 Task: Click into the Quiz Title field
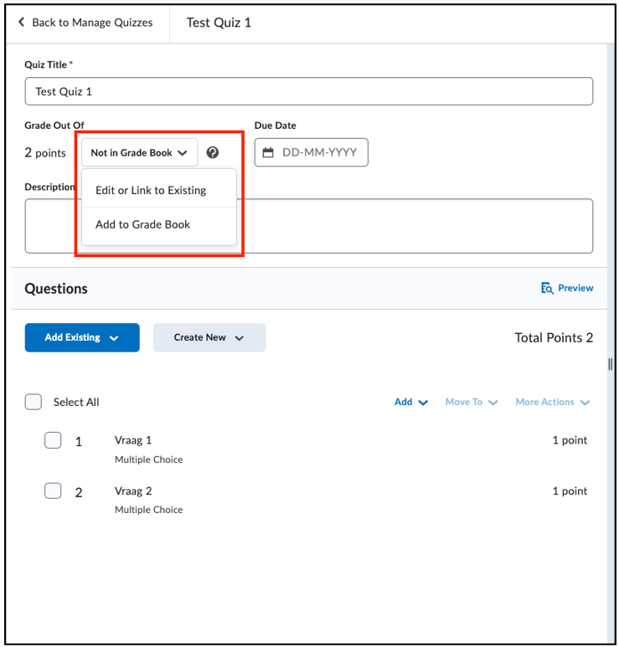309,91
